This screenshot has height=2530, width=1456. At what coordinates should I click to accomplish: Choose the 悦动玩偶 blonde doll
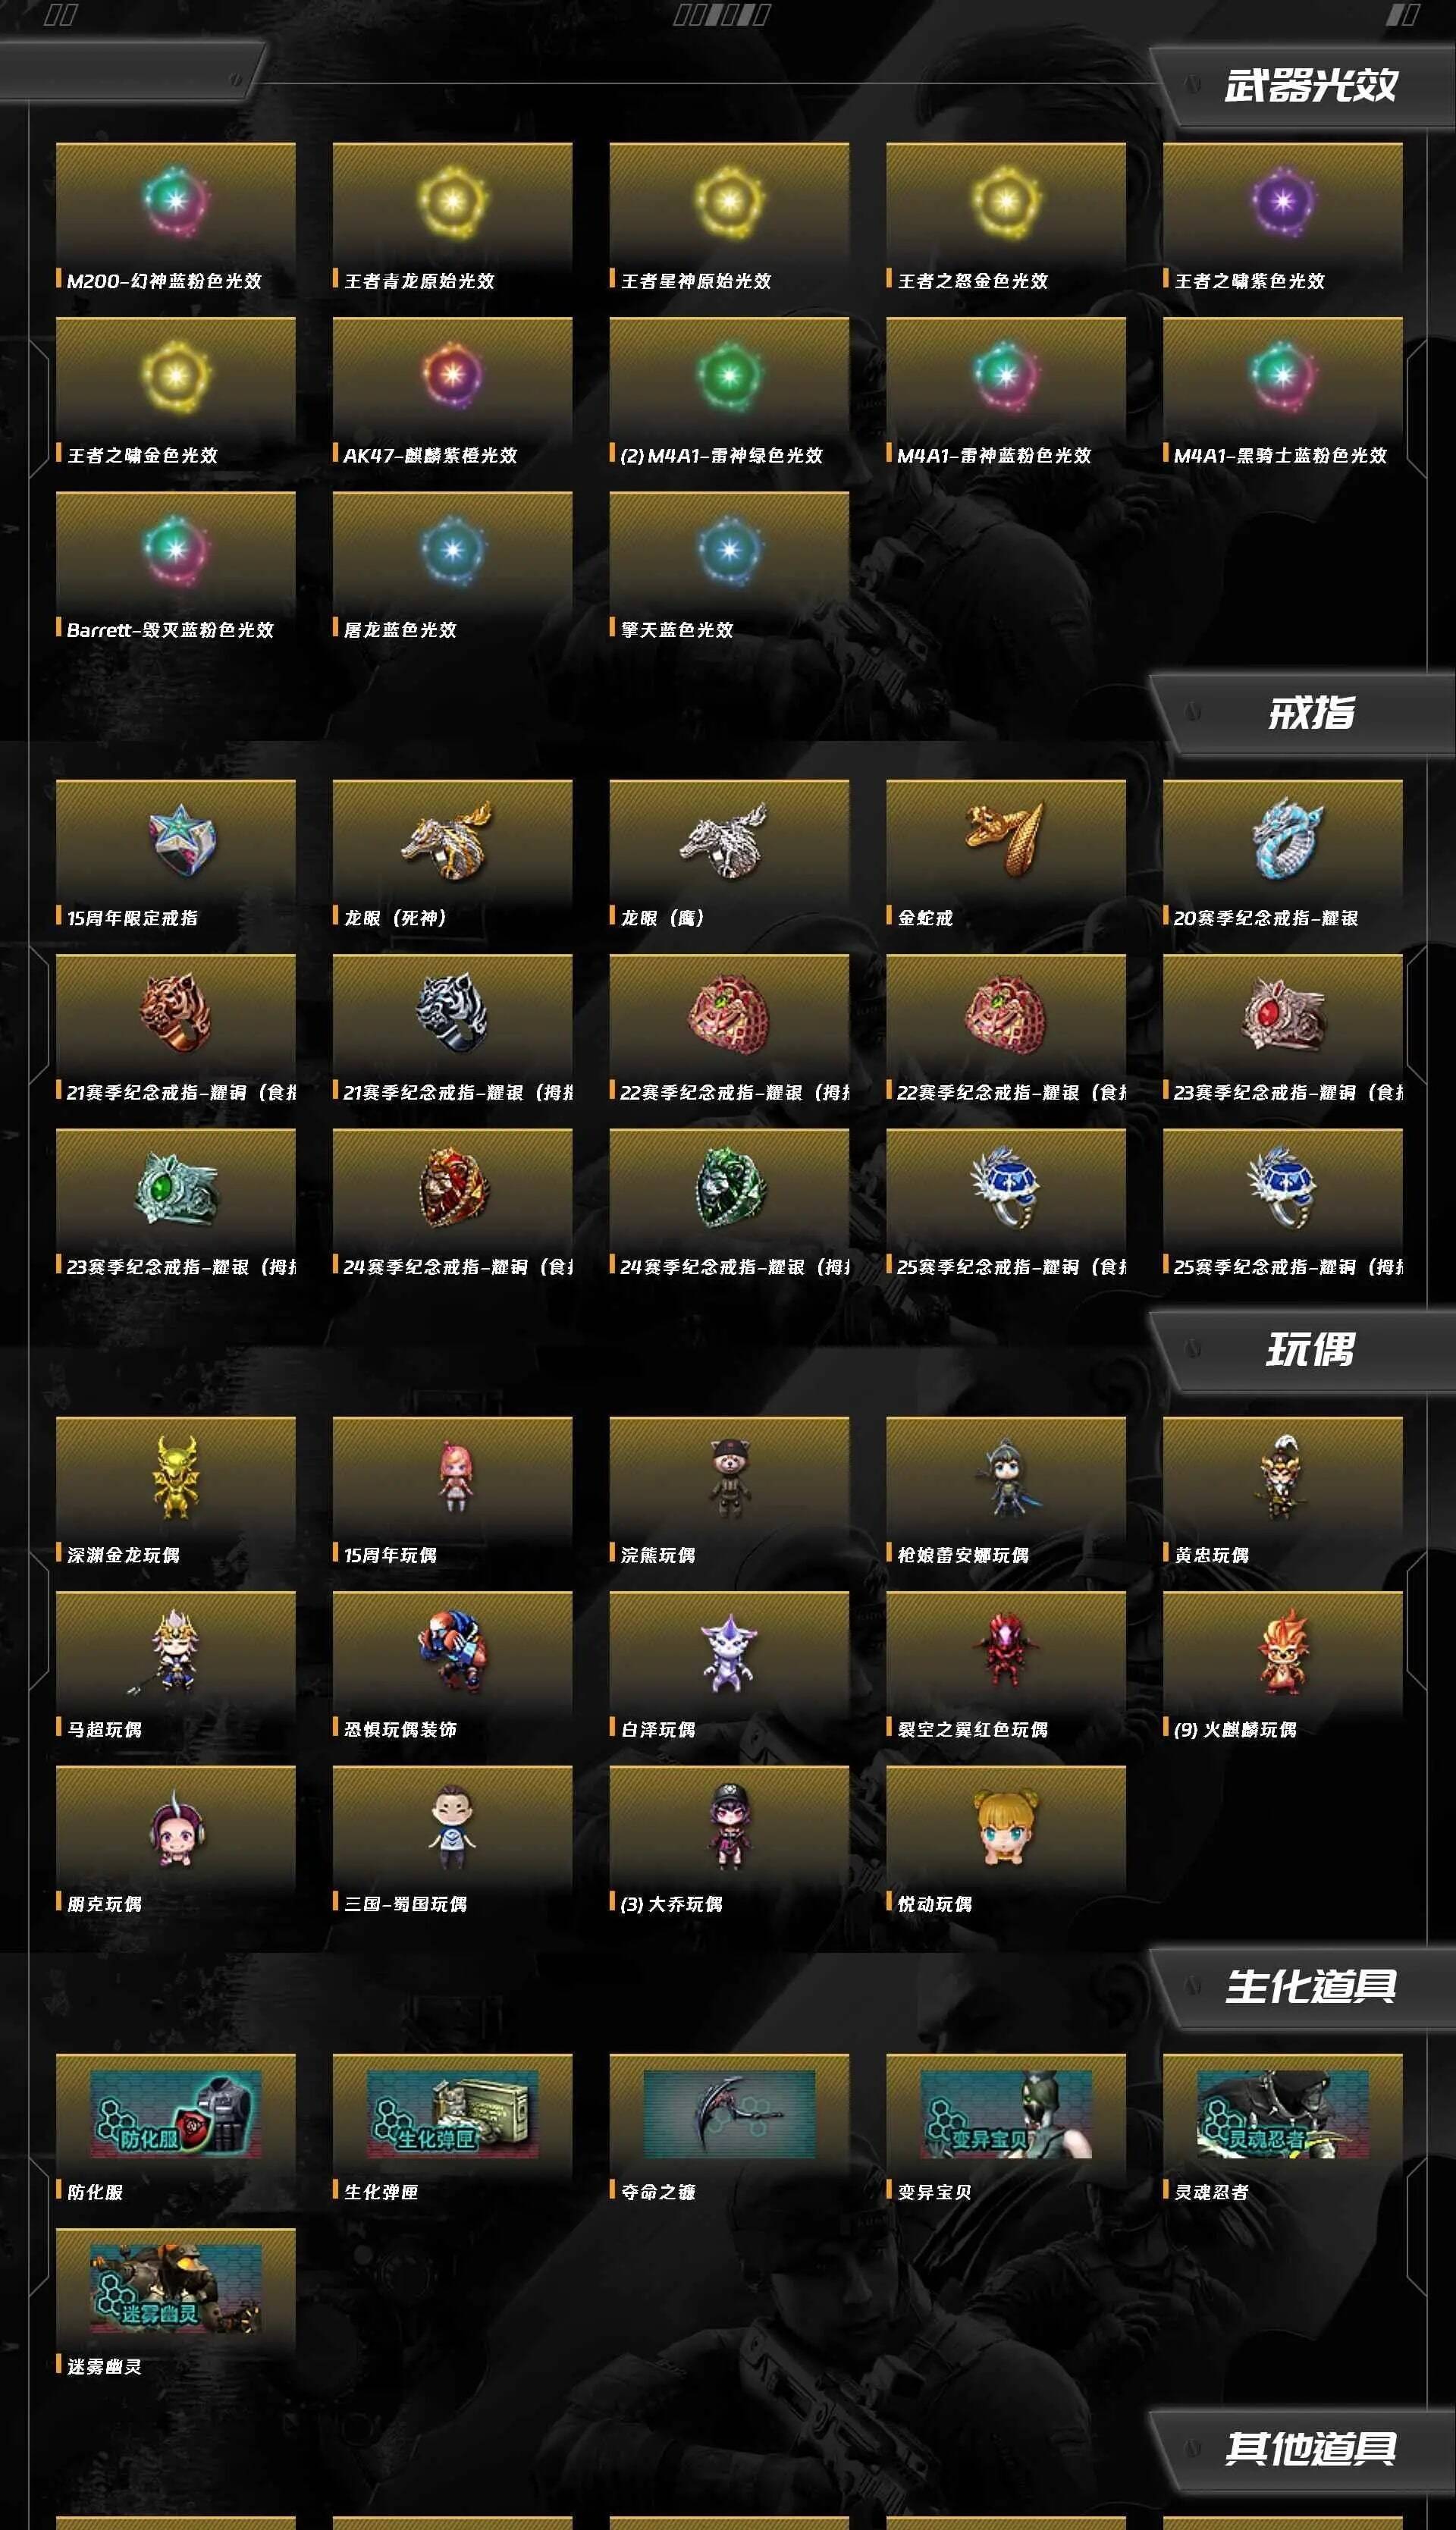[1005, 1827]
